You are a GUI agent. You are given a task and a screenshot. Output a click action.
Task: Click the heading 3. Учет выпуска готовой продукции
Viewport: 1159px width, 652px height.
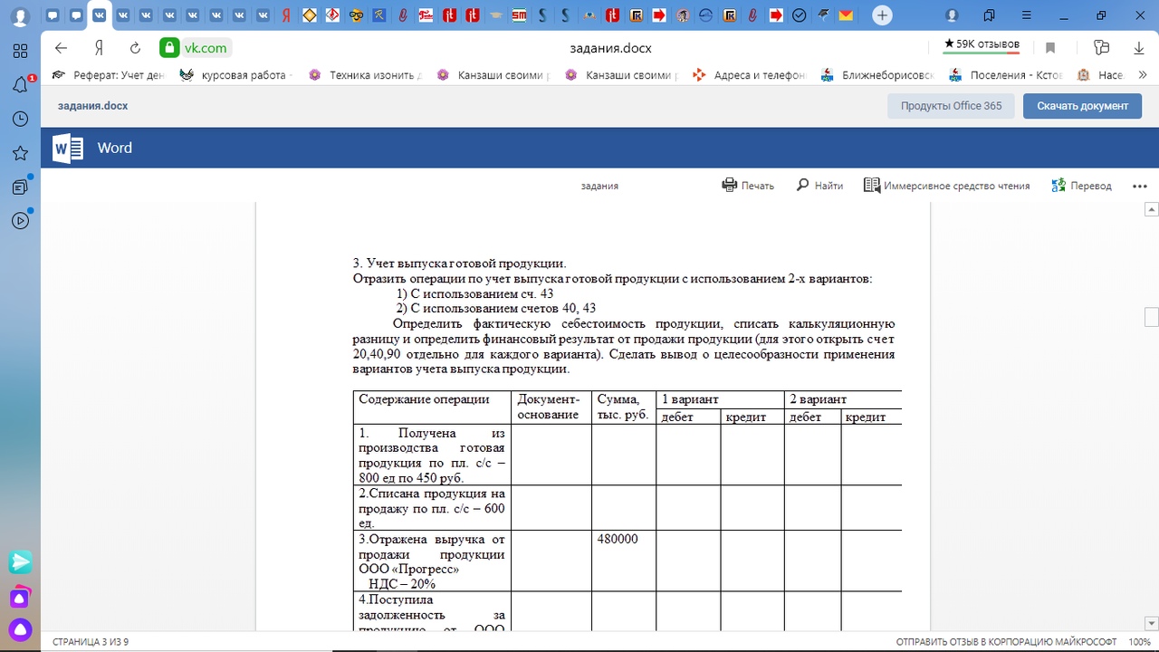coord(459,264)
